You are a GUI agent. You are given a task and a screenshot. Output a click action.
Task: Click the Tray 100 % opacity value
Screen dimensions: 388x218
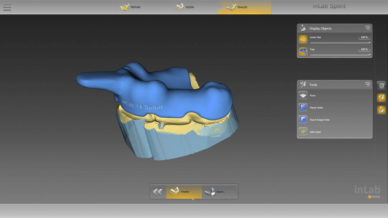coord(364,49)
